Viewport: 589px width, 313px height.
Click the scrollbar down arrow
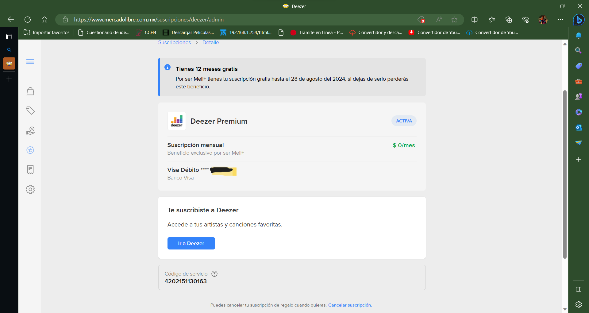click(565, 309)
